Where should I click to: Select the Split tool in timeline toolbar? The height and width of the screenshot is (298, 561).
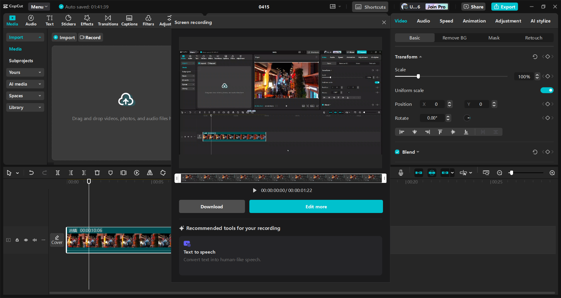[x=58, y=173]
